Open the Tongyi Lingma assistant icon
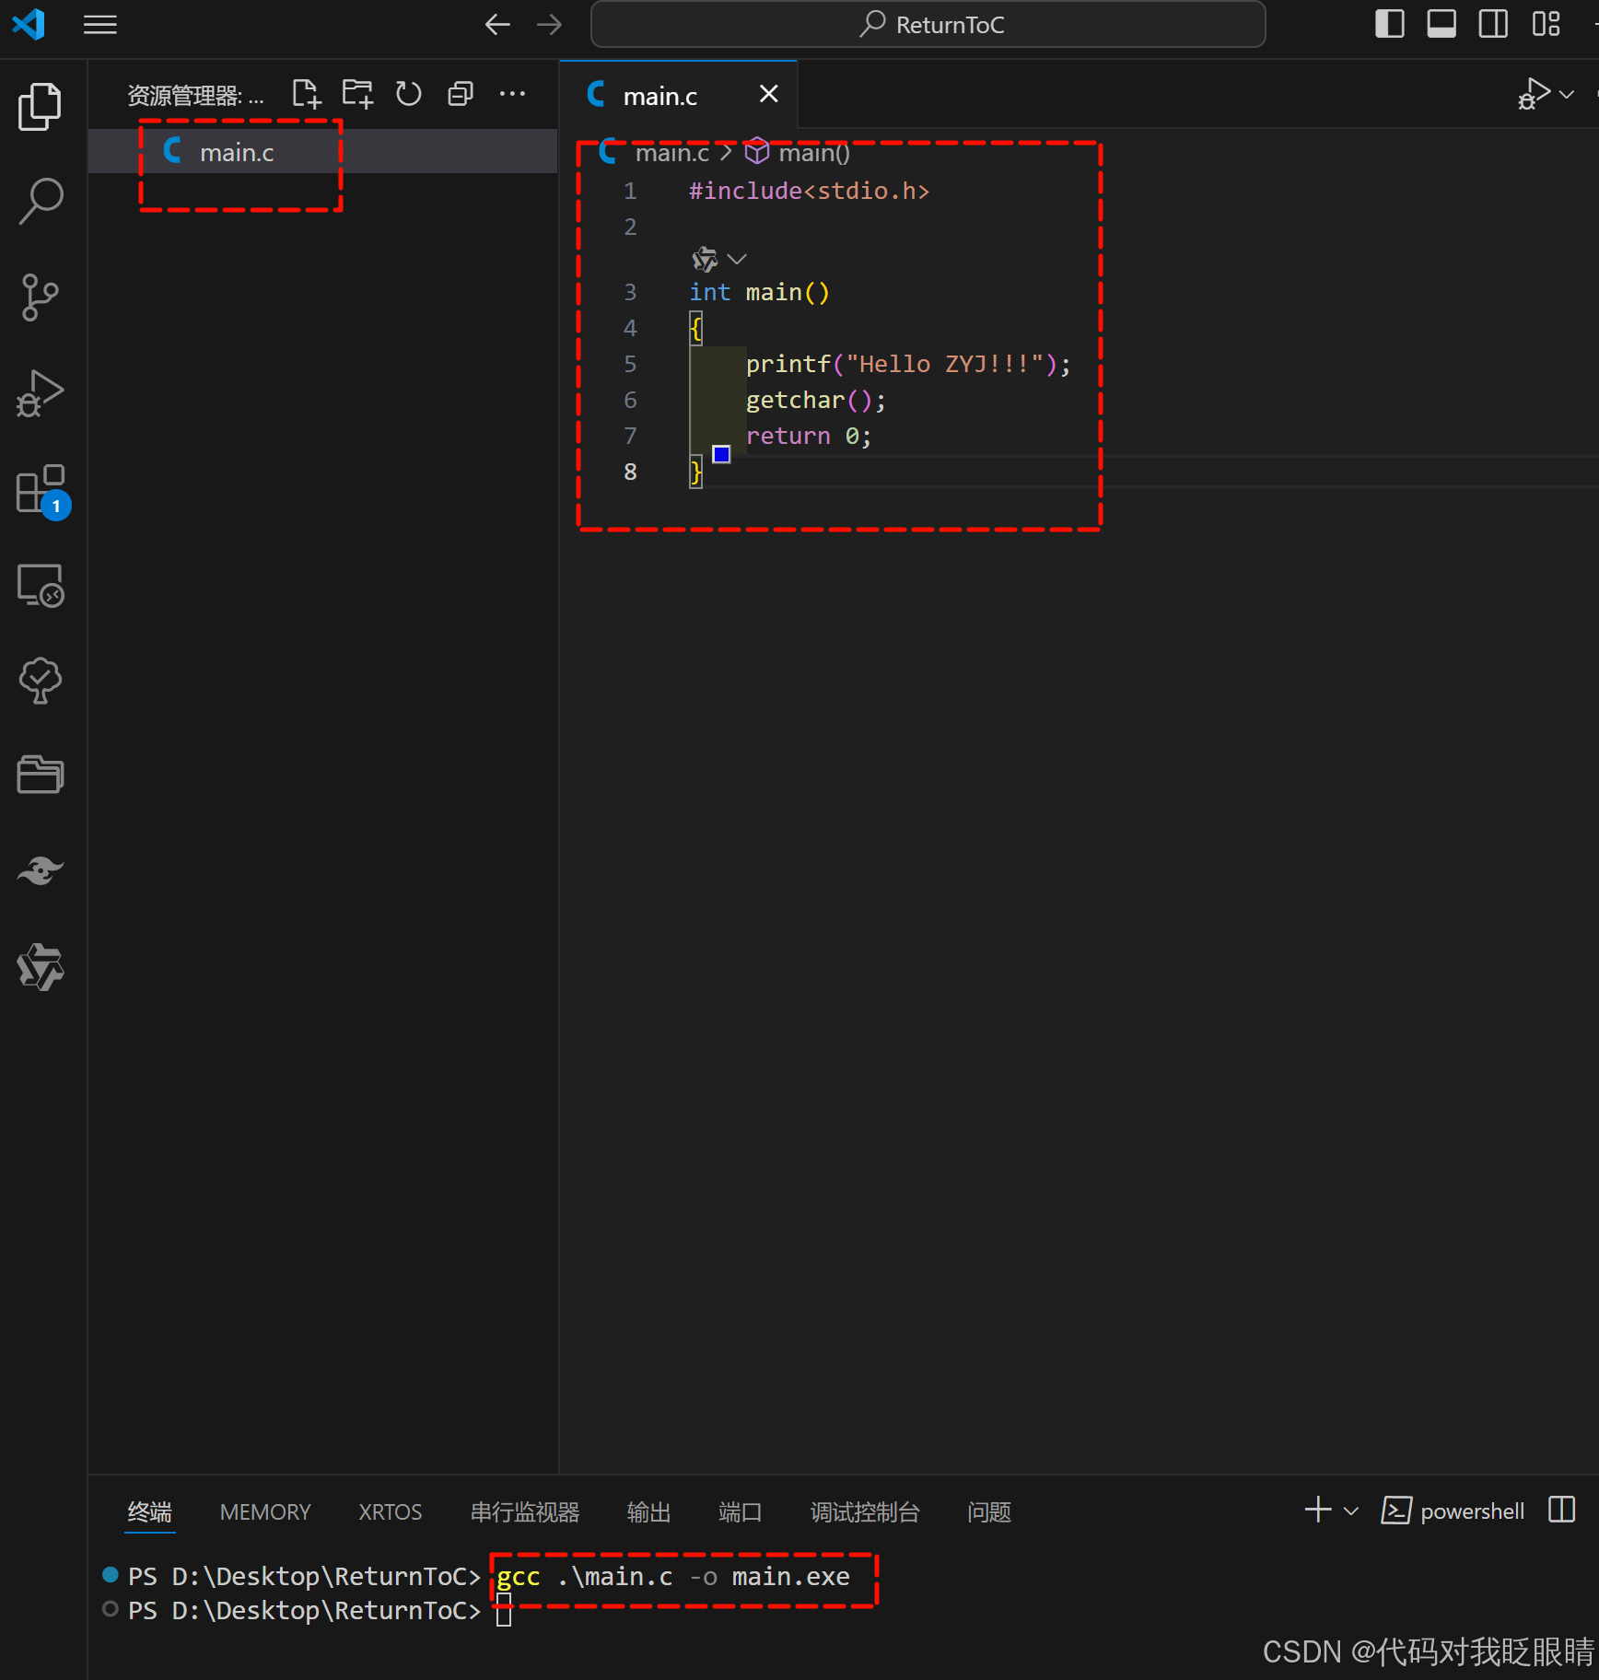 tap(41, 967)
